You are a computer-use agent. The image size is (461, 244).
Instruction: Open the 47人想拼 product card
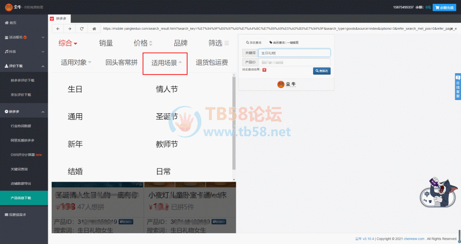coord(98,207)
